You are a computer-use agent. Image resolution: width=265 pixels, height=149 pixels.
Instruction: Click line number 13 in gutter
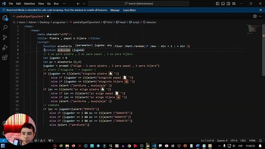17,74
